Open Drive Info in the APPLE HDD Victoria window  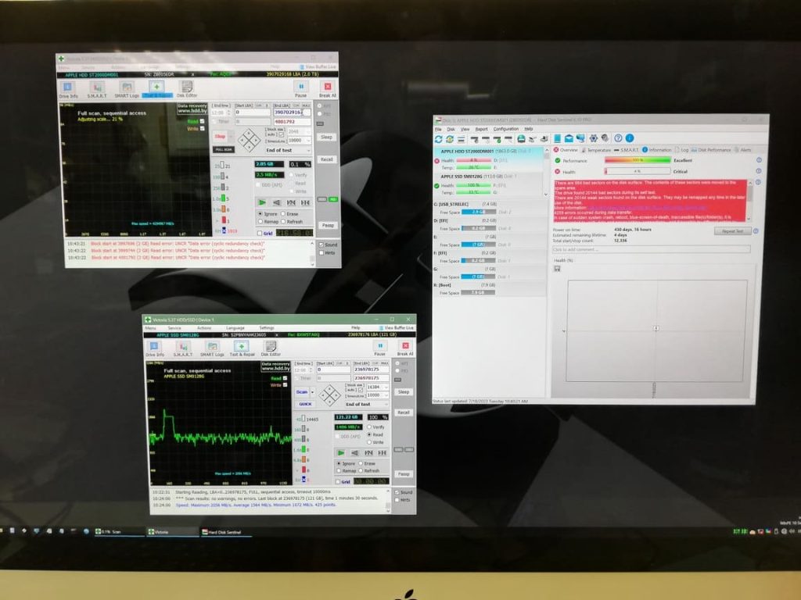(68, 90)
